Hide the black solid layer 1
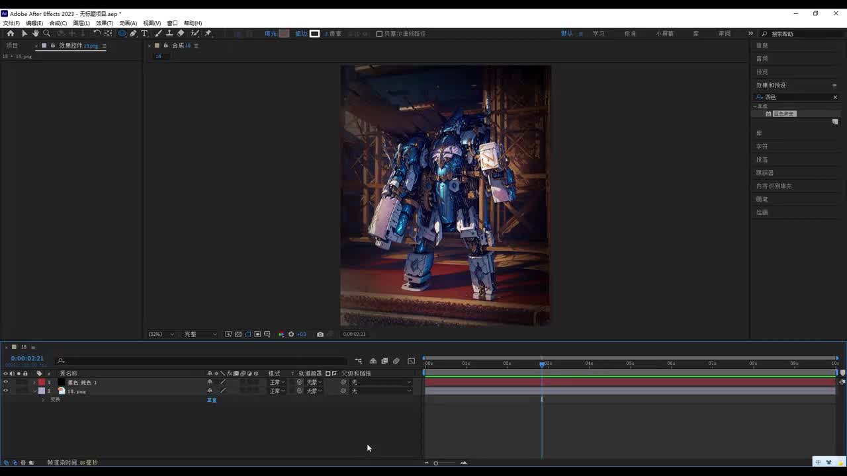 (5, 382)
